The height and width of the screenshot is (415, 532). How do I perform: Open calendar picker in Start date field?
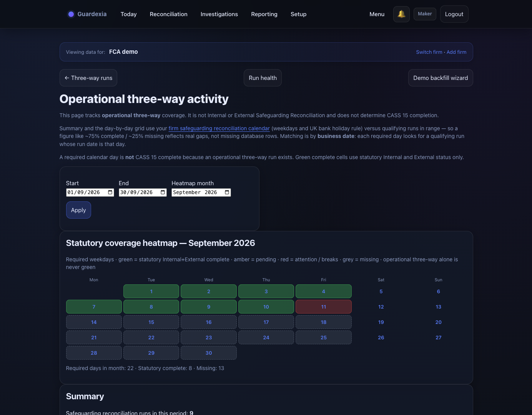pos(110,192)
